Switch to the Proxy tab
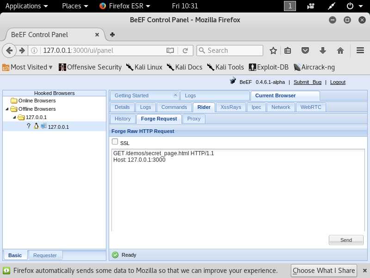370x278 pixels. (194, 119)
